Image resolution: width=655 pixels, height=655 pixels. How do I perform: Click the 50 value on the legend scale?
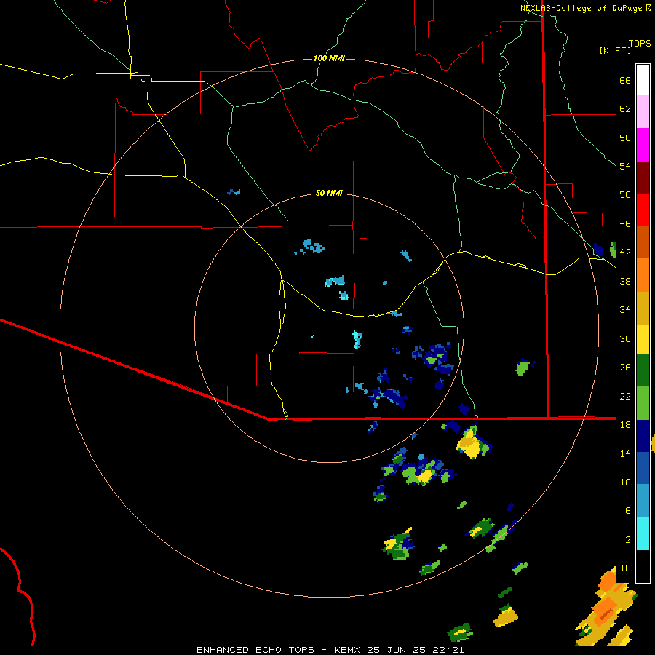point(625,195)
